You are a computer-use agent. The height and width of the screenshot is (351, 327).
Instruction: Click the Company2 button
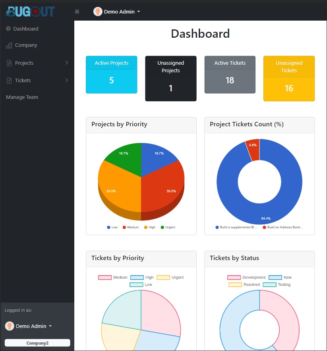37,343
